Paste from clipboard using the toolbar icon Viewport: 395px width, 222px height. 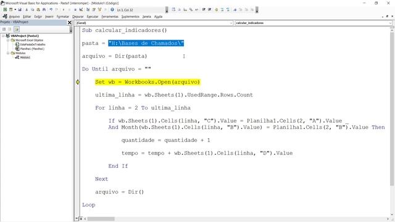[x=38, y=10]
